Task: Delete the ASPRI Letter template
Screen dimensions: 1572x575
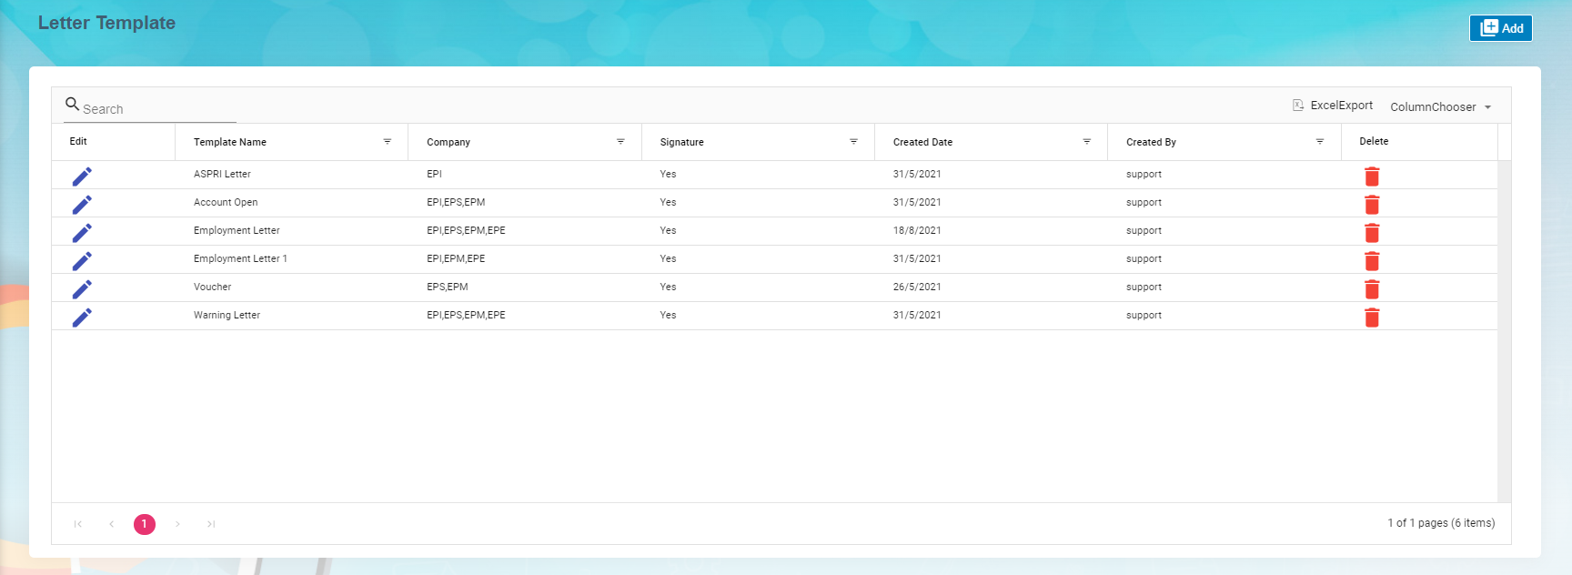Action: [1372, 176]
